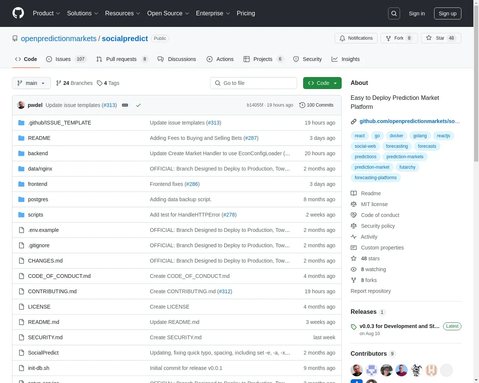Select the docker topic tag
This screenshot has height=383, width=479.
(x=396, y=136)
